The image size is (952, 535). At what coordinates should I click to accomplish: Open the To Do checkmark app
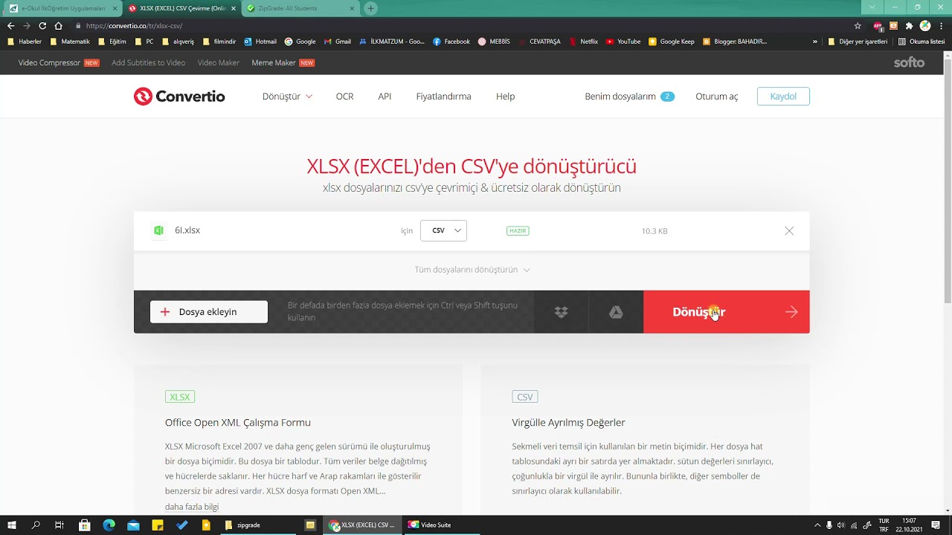tap(181, 525)
